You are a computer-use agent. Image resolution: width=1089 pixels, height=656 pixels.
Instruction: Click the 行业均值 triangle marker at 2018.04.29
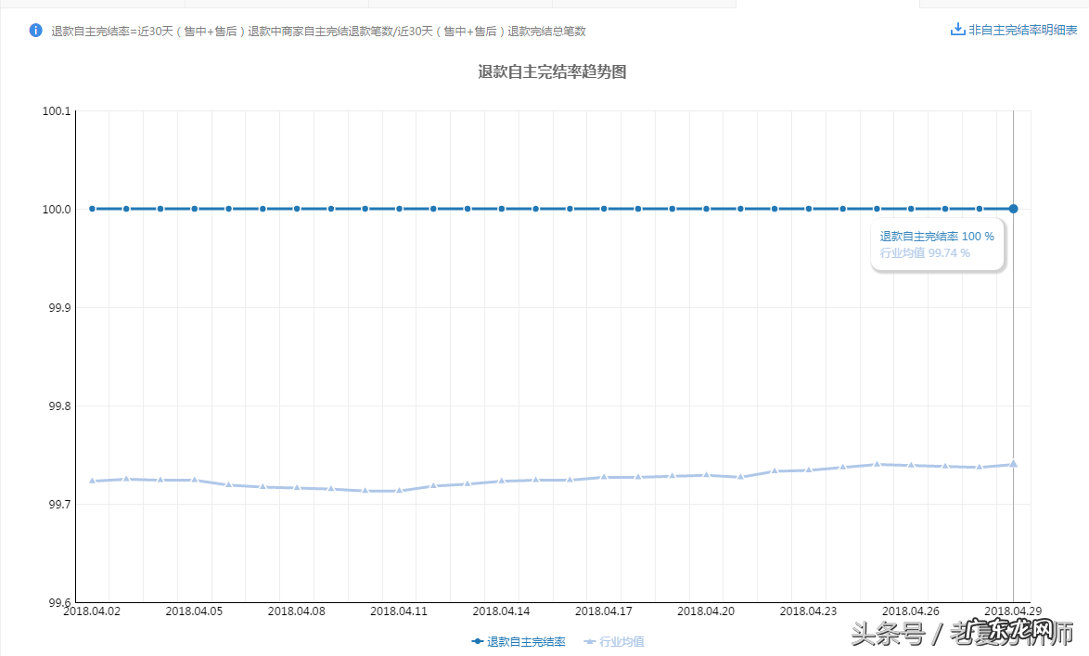click(1013, 464)
